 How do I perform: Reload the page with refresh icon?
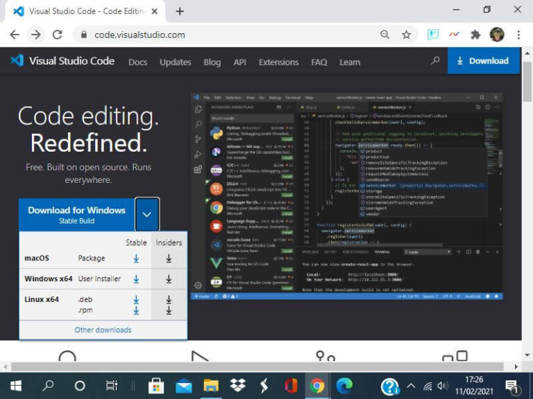57,35
